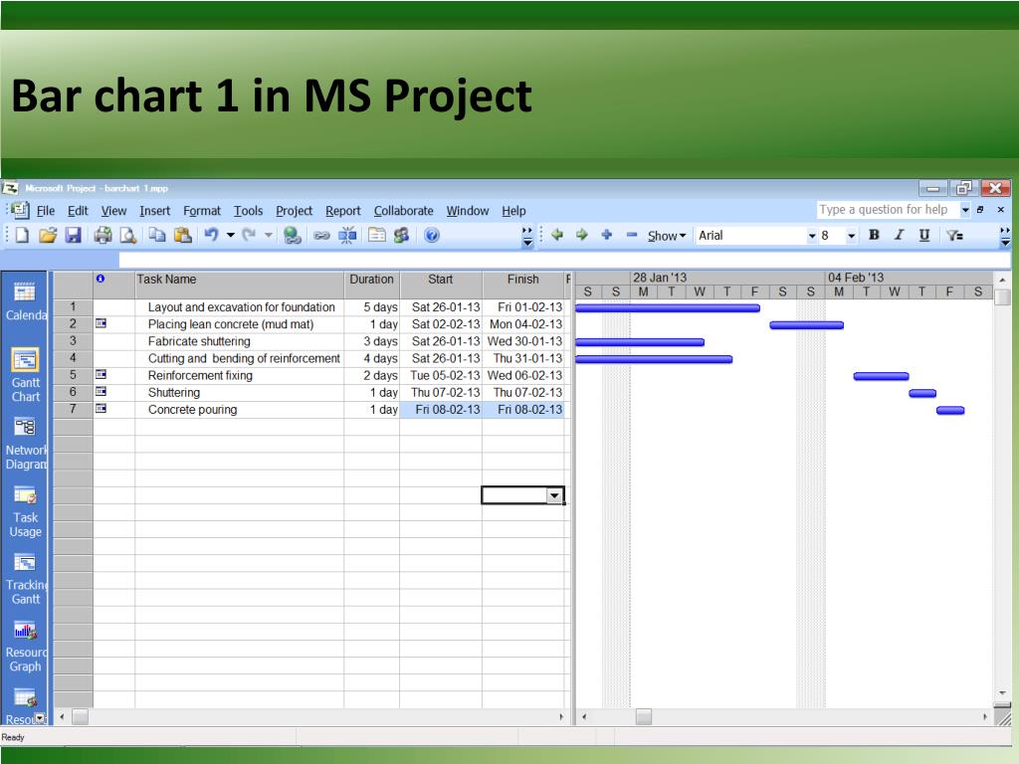Indent task with right green arrow
This screenshot has width=1019, height=764.
click(581, 235)
